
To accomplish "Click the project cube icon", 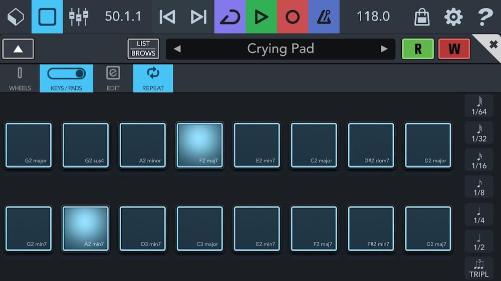I will coord(16,16).
